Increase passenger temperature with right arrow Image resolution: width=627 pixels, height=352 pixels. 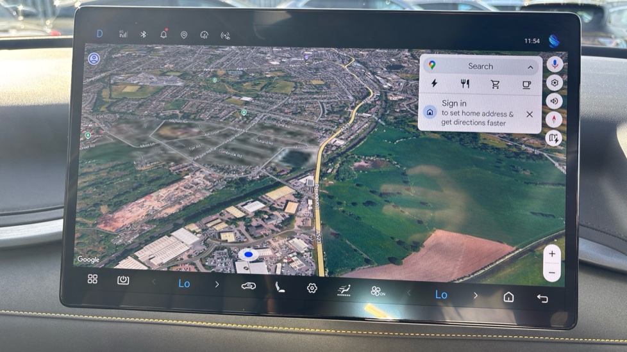(x=476, y=295)
